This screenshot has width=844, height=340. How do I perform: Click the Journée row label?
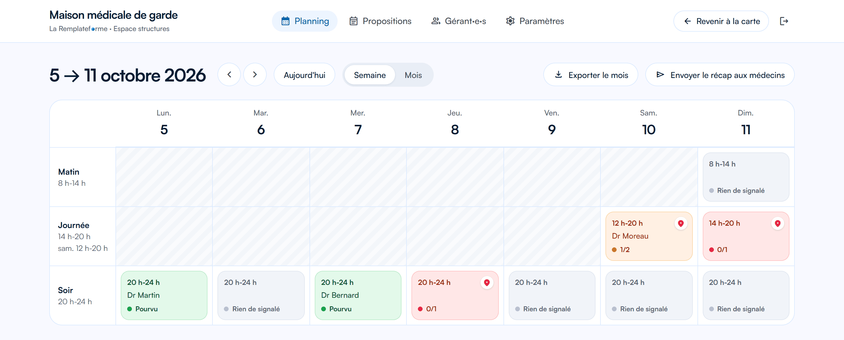(x=73, y=225)
